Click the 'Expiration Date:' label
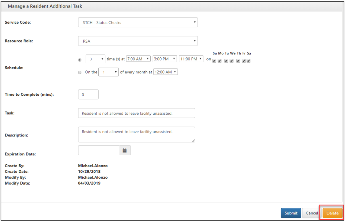This screenshot has height=221, width=345. [20, 154]
